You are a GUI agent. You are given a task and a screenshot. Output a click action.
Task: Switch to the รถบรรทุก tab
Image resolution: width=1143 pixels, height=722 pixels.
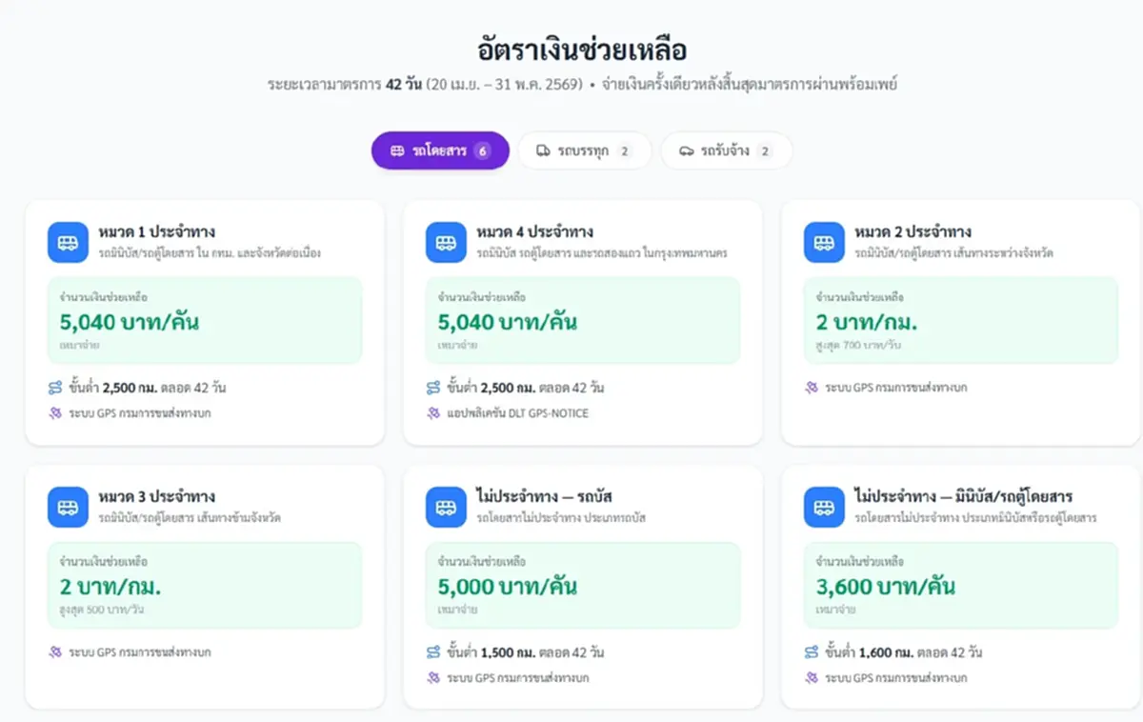tap(584, 150)
